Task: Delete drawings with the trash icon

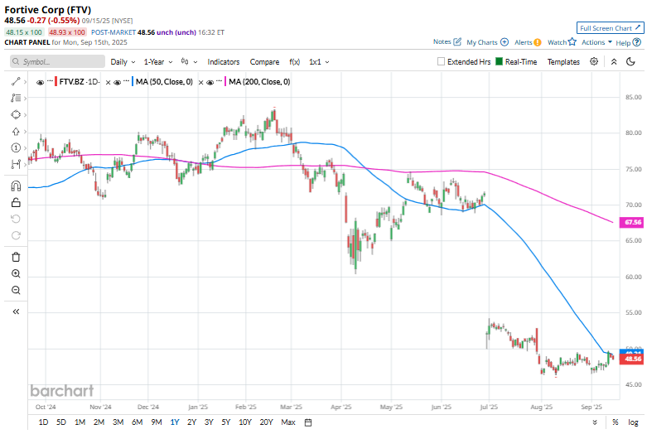Action: click(x=16, y=257)
